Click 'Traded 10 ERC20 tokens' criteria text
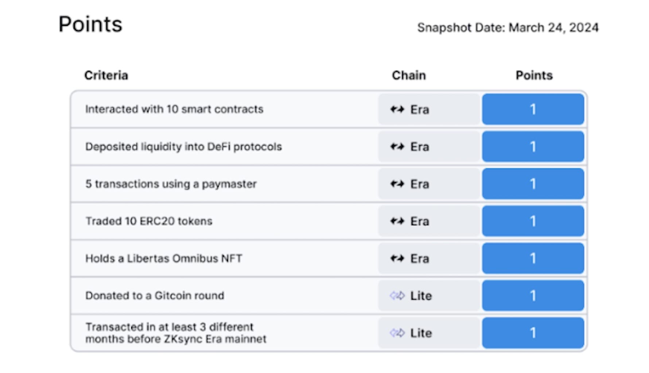 (x=149, y=221)
